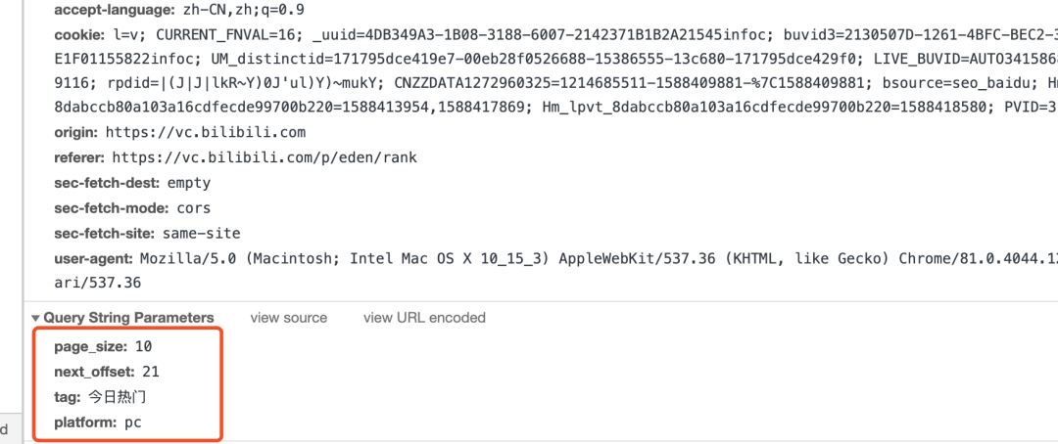Click the page_size value 10
1058x444 pixels.
[144, 346]
